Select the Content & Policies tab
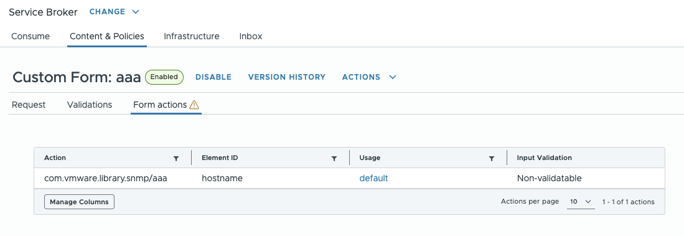This screenshot has height=236, width=684. 107,36
